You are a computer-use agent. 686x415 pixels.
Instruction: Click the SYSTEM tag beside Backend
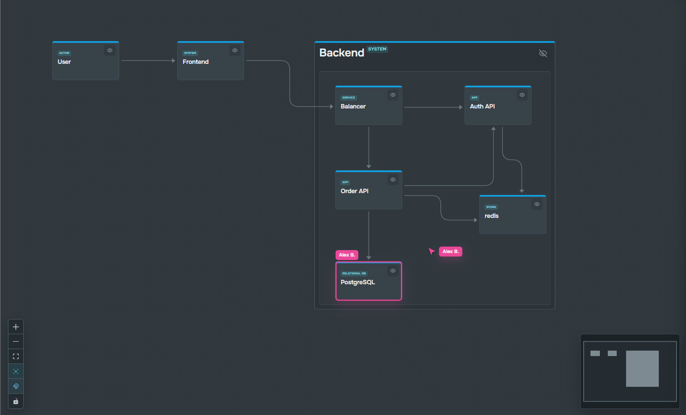click(377, 49)
